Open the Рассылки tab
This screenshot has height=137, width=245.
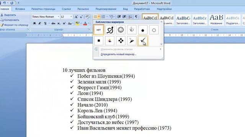coord(83,9)
